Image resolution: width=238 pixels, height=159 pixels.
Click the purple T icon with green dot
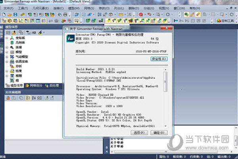pyautogui.click(x=125, y=21)
